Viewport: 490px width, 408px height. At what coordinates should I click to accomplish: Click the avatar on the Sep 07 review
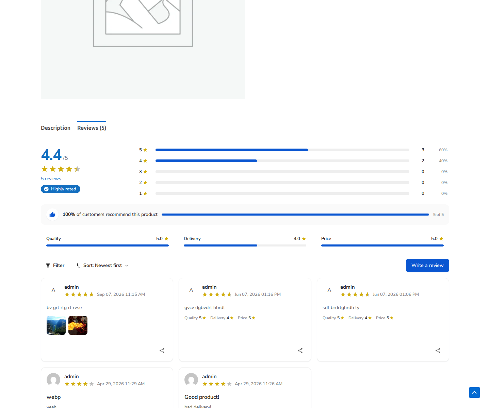tap(53, 290)
